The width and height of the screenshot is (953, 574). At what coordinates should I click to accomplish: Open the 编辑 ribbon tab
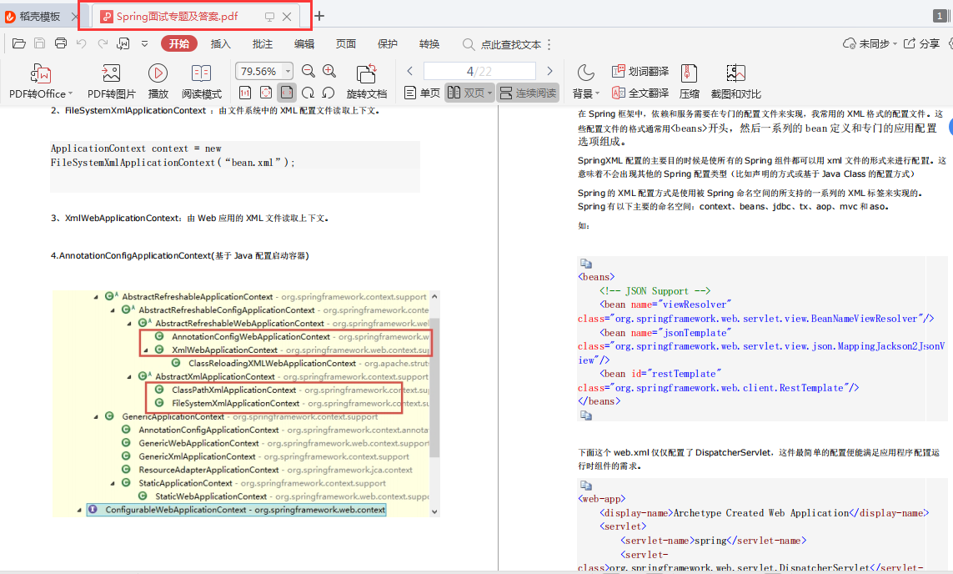point(304,43)
